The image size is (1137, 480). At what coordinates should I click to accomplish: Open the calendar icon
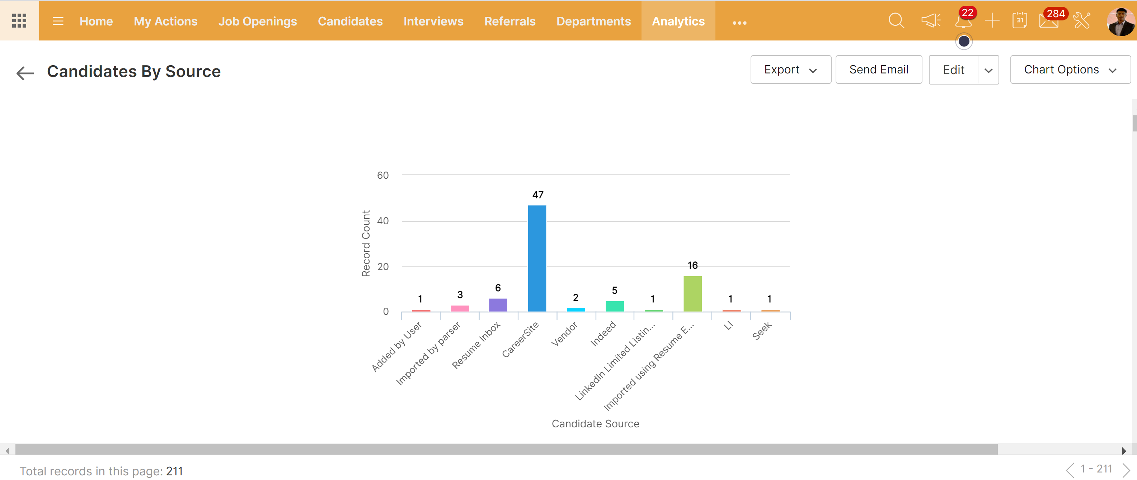click(x=1019, y=21)
